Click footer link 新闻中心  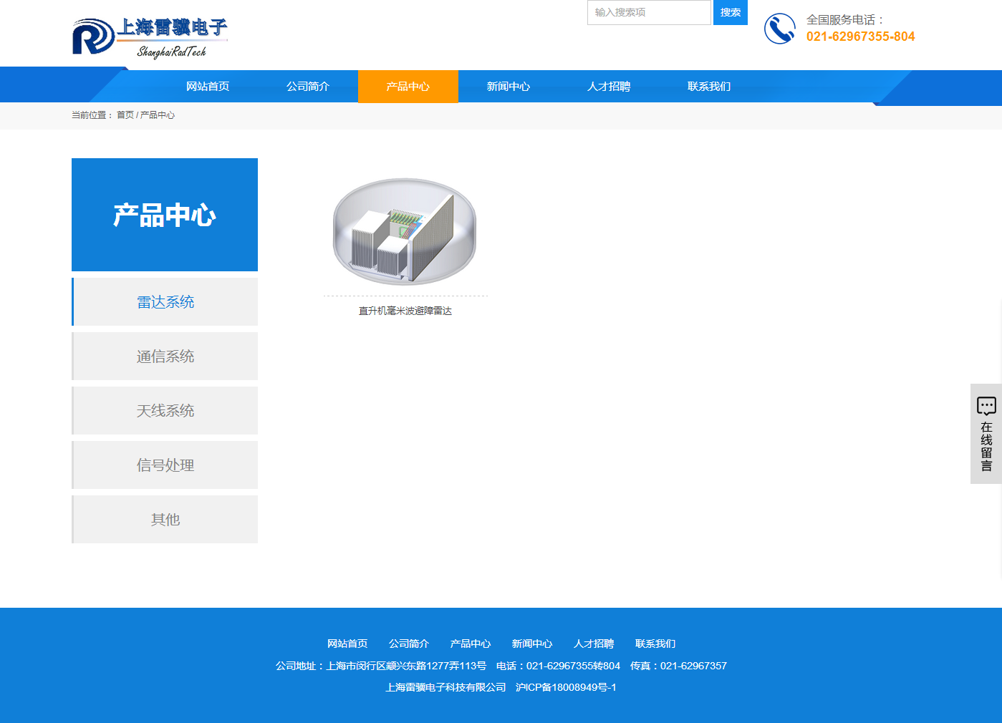[532, 644]
